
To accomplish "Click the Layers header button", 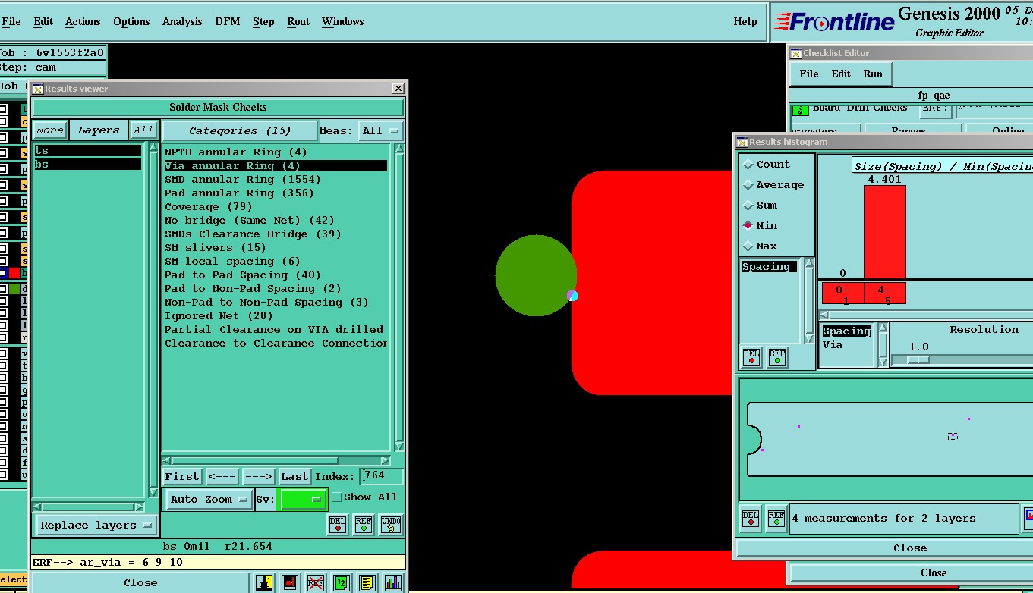I will click(x=99, y=130).
